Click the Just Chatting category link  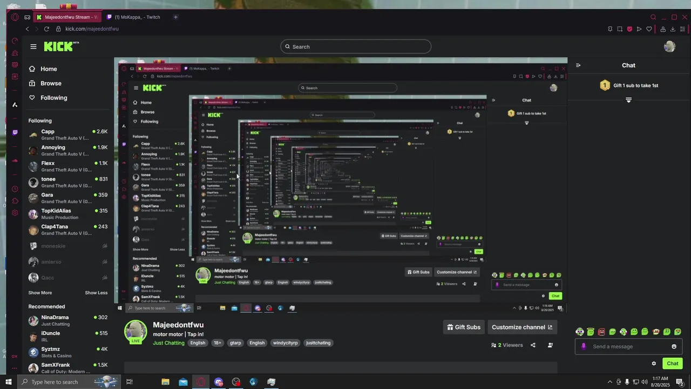[168, 343]
